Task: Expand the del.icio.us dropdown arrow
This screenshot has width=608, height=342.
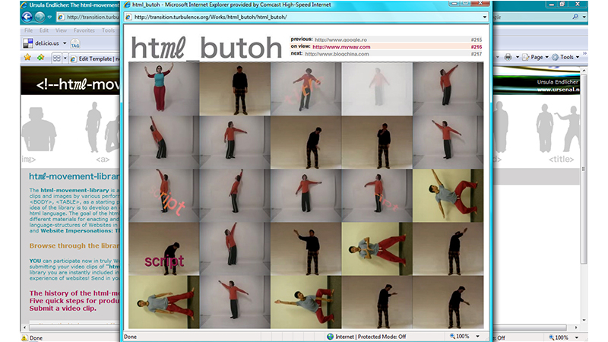Action: pos(65,43)
